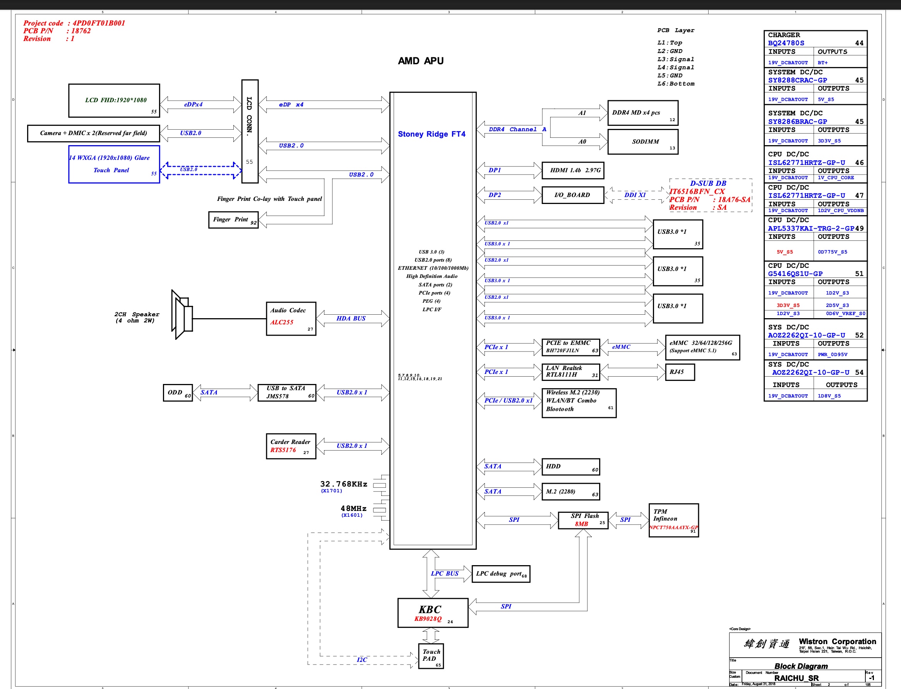The width and height of the screenshot is (901, 689).
Task: Select the DDR4 MD x4 pcs block
Action: 642,113
